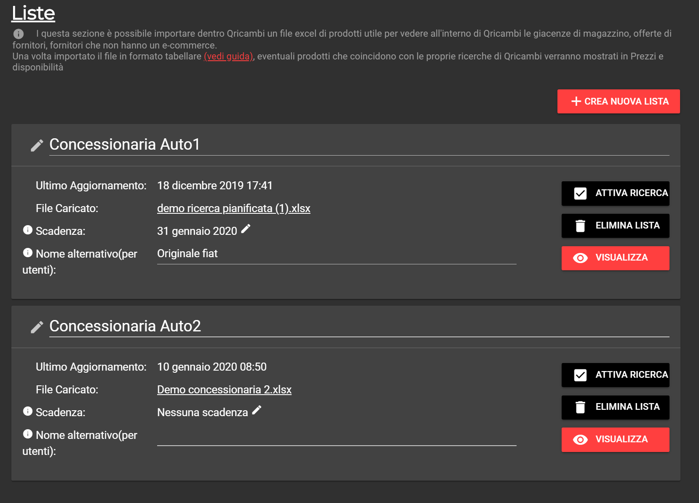
Task: Click the Concessionaria Auto2 name field
Action: pyautogui.click(x=359, y=326)
